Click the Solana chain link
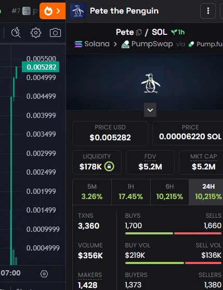223x290 pixels. tap(92, 44)
